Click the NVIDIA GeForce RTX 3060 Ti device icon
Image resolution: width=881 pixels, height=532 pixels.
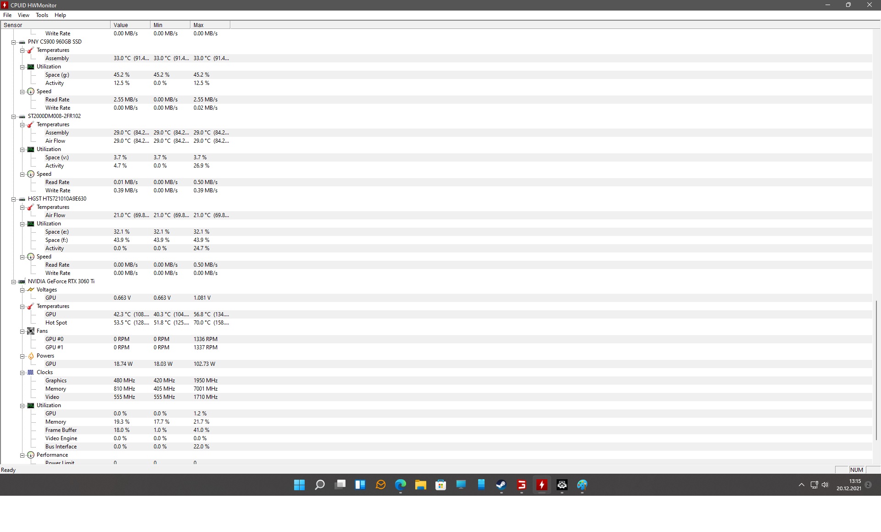(22, 281)
